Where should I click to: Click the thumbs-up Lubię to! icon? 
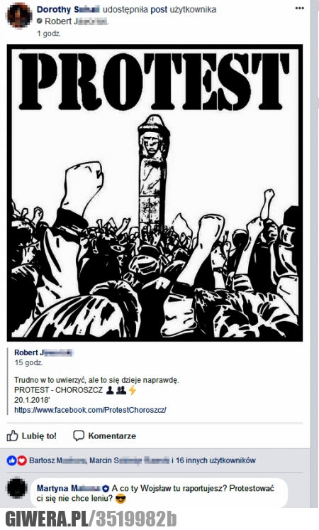[13, 436]
